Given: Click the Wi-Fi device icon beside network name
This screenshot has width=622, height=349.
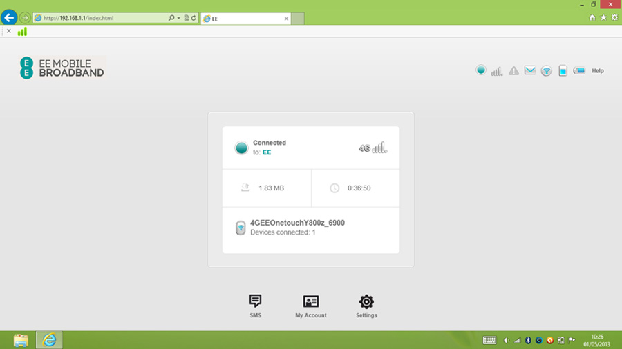Looking at the screenshot, I should (x=241, y=228).
